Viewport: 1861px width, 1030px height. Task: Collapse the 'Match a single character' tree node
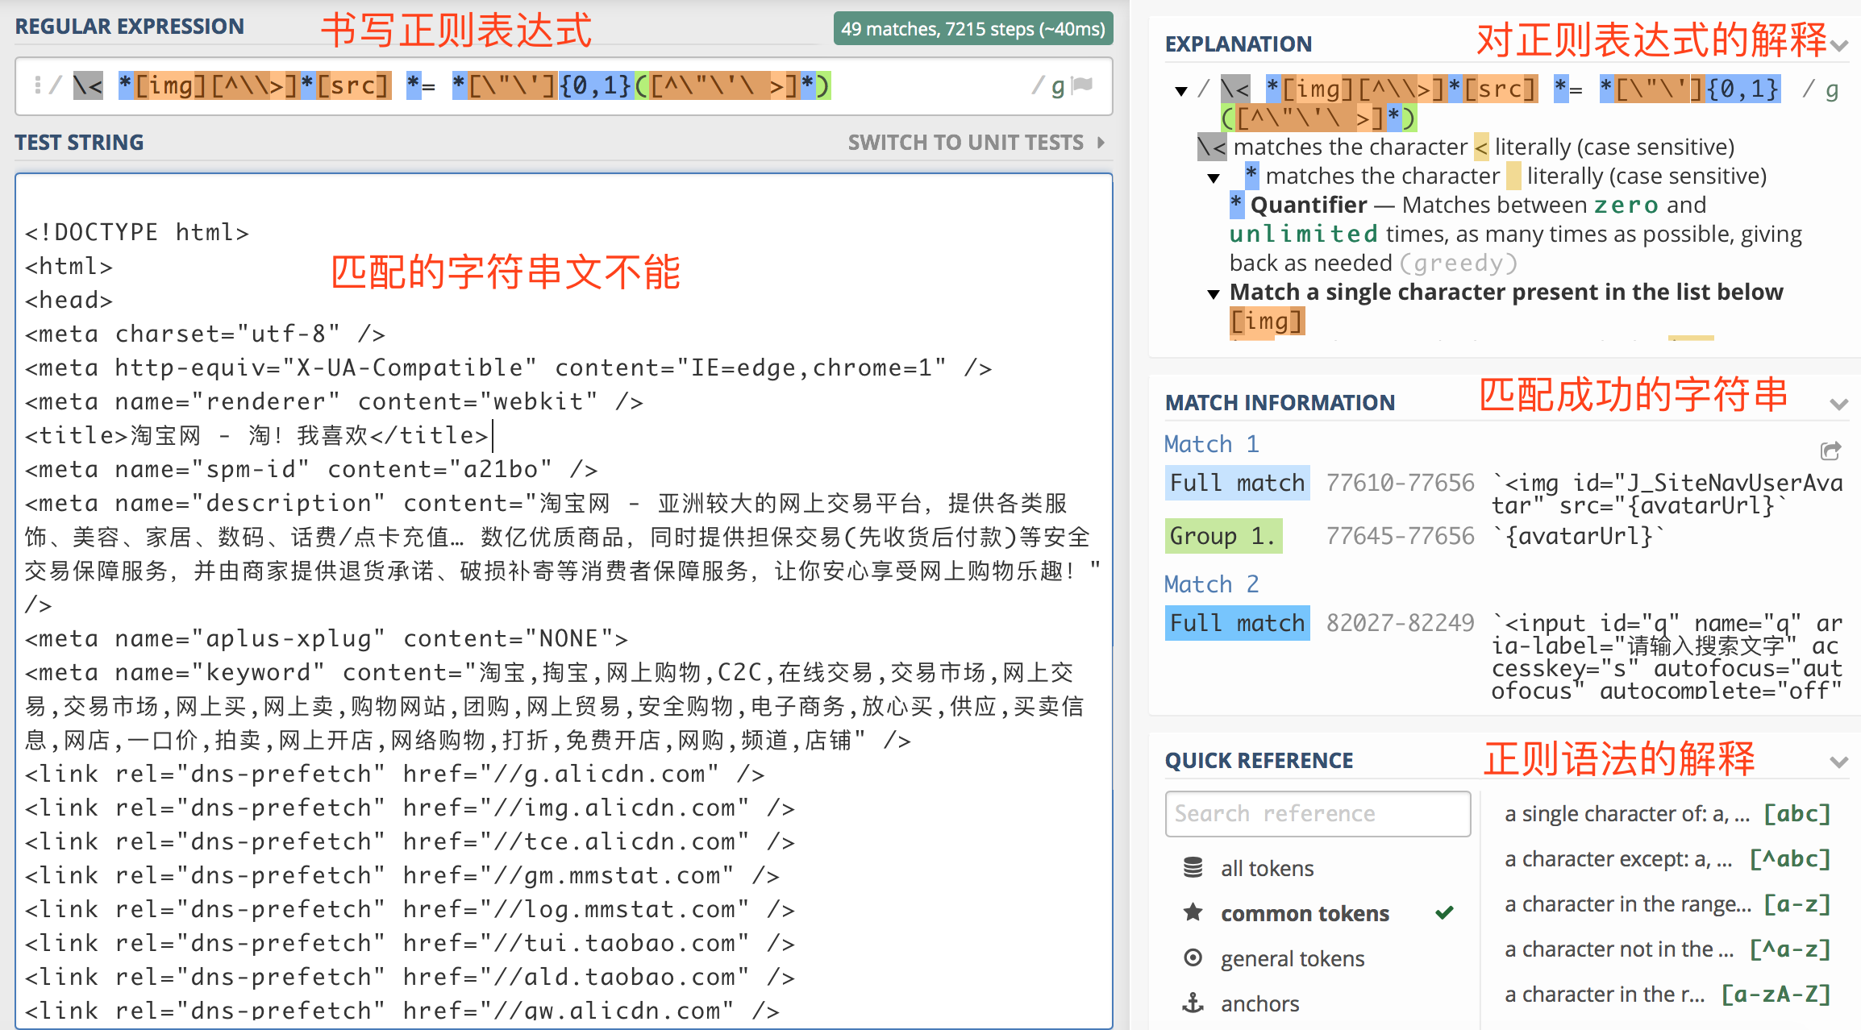[1214, 294]
